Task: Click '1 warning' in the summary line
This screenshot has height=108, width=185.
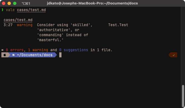Action: click(x=38, y=50)
